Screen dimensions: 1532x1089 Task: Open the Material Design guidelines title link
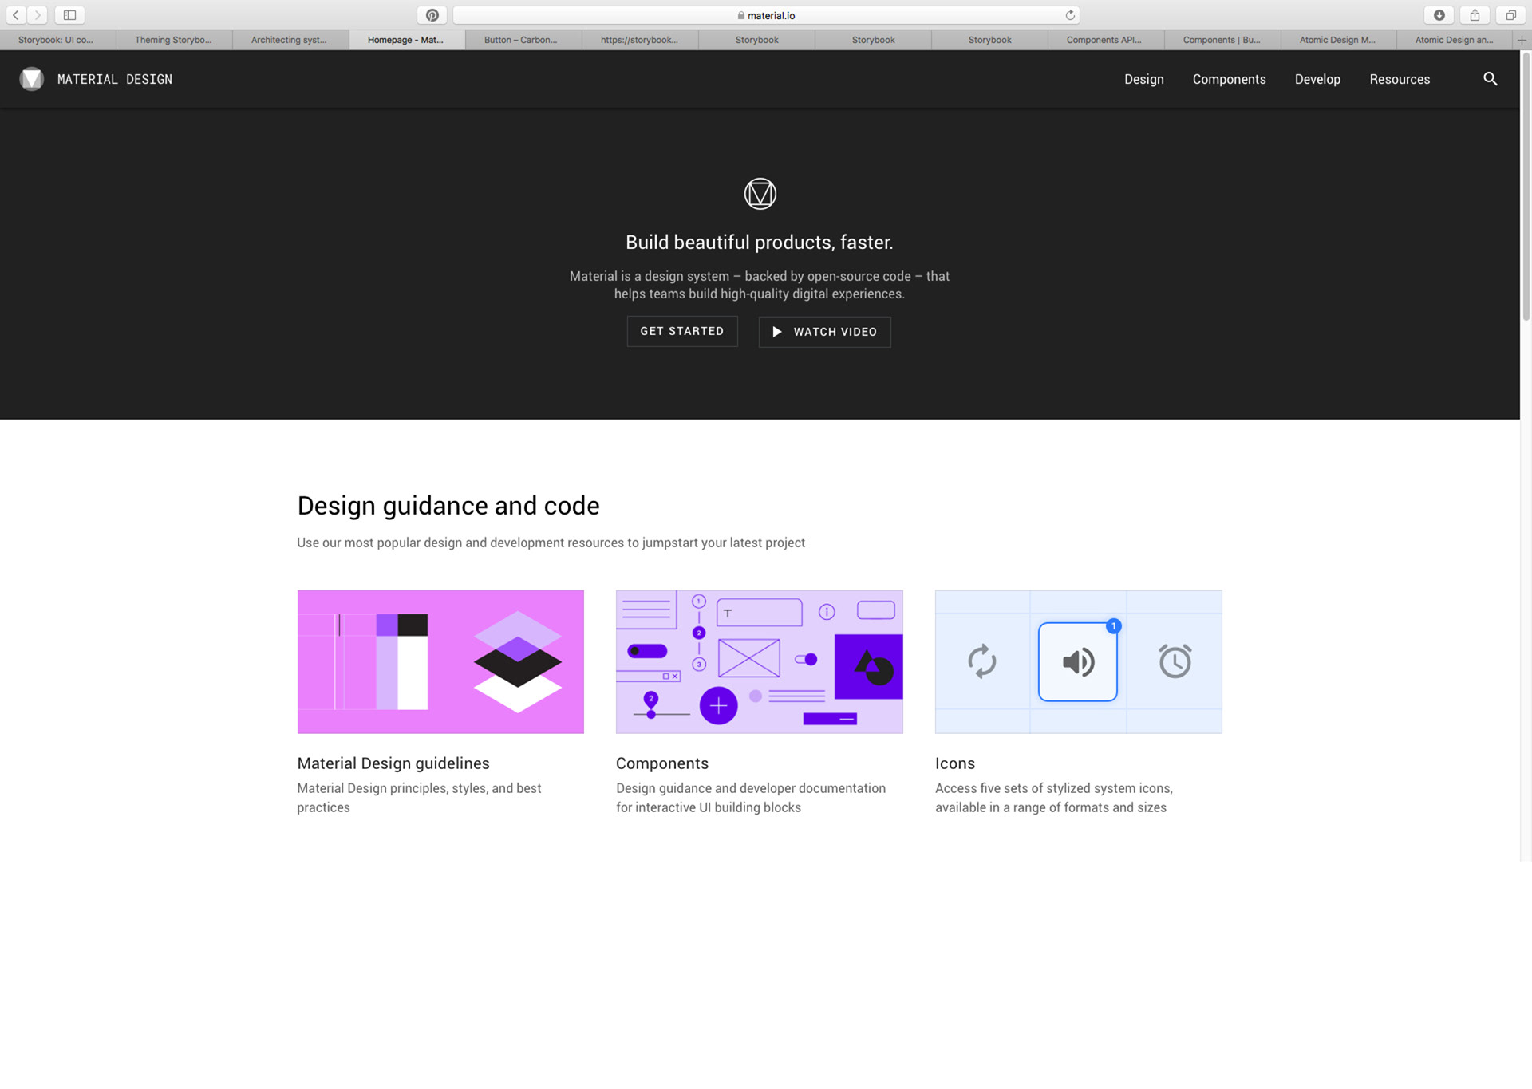[x=393, y=763]
